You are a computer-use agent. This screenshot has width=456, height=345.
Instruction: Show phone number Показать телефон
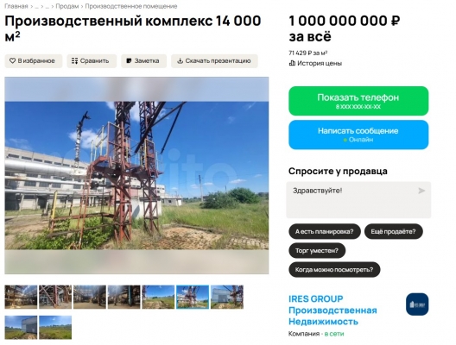[358, 101]
